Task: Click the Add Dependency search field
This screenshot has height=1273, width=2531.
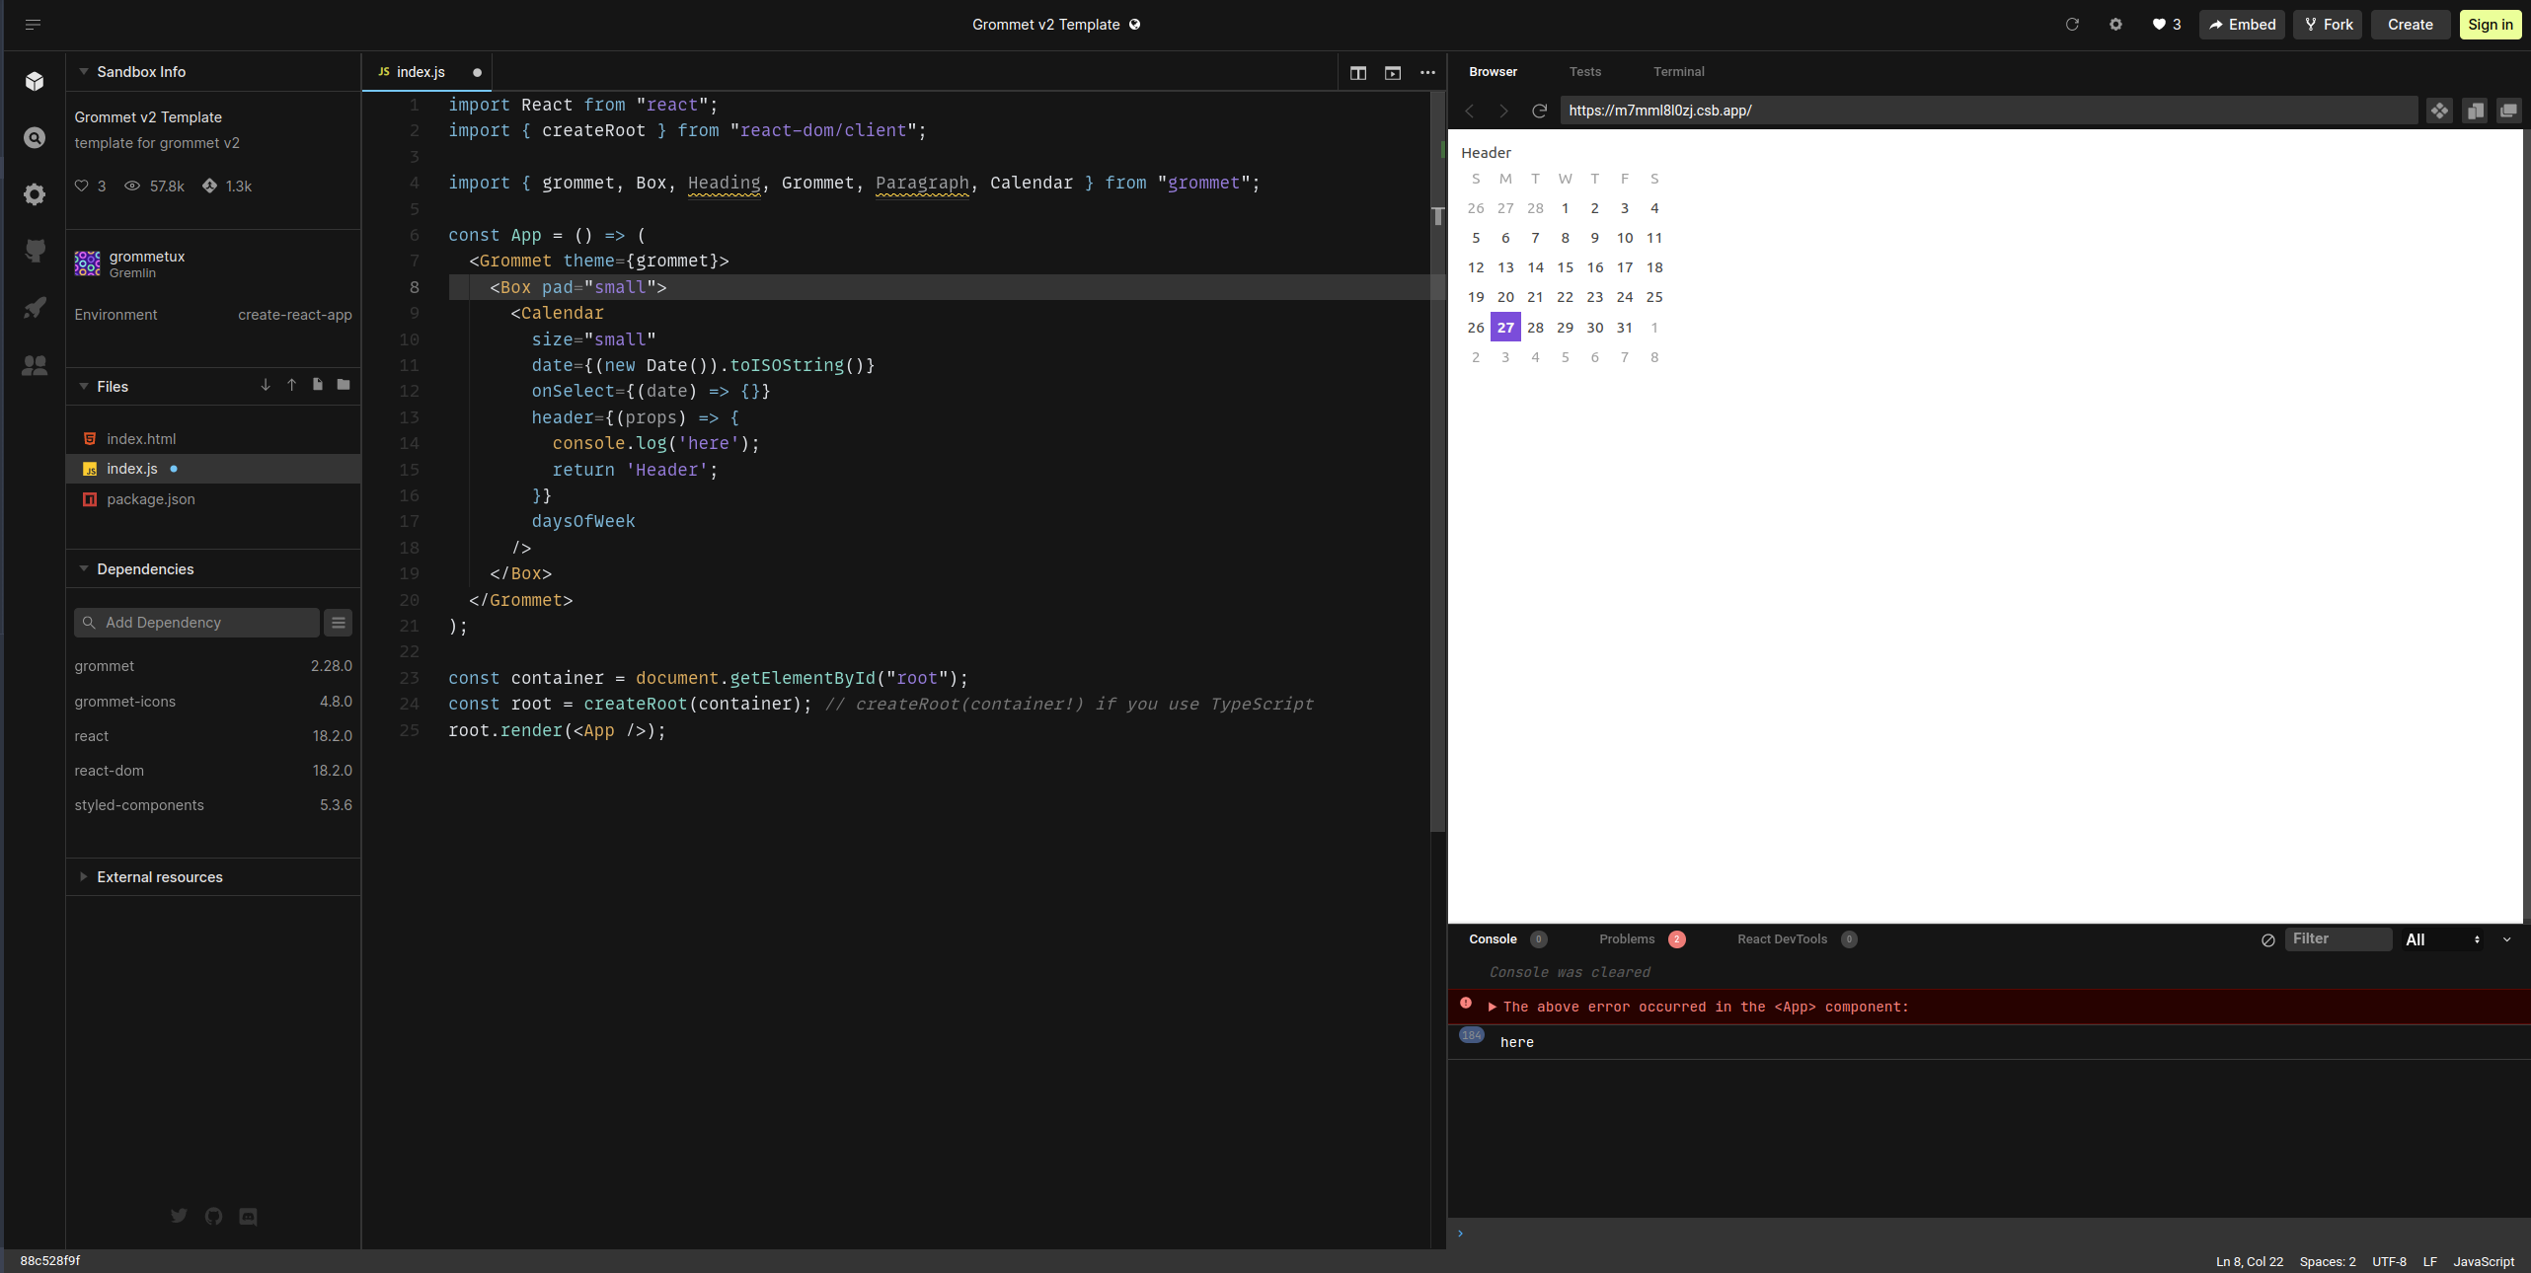Action: click(x=196, y=623)
